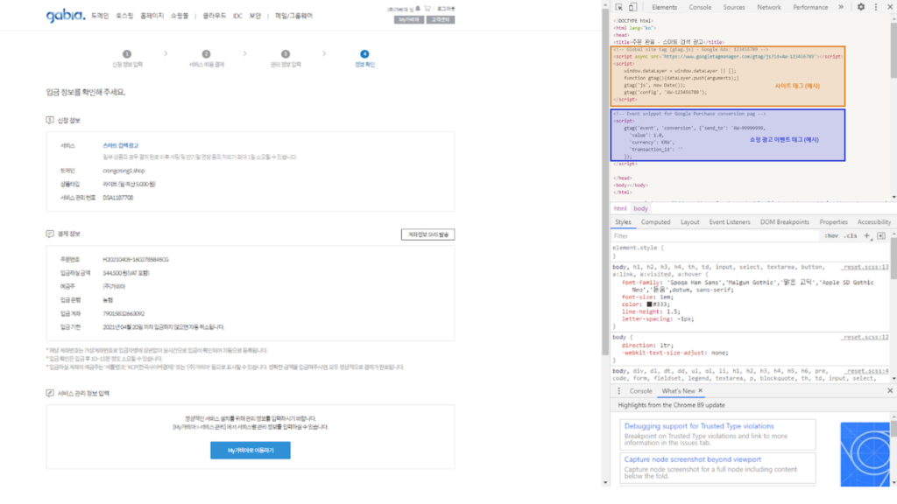Open the DevTools kebab menu beside the gear

point(876,7)
